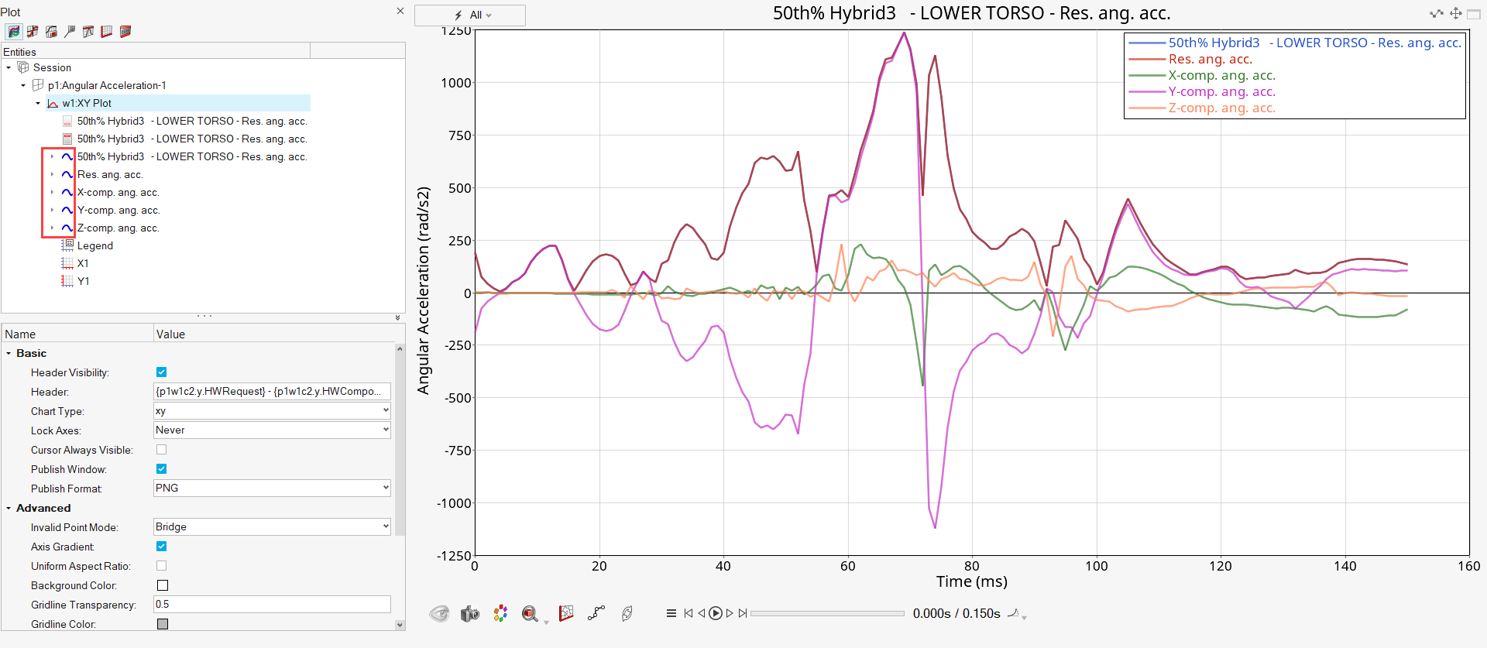Click the Gridline Color swatch
This screenshot has width=1487, height=648.
coord(163,624)
